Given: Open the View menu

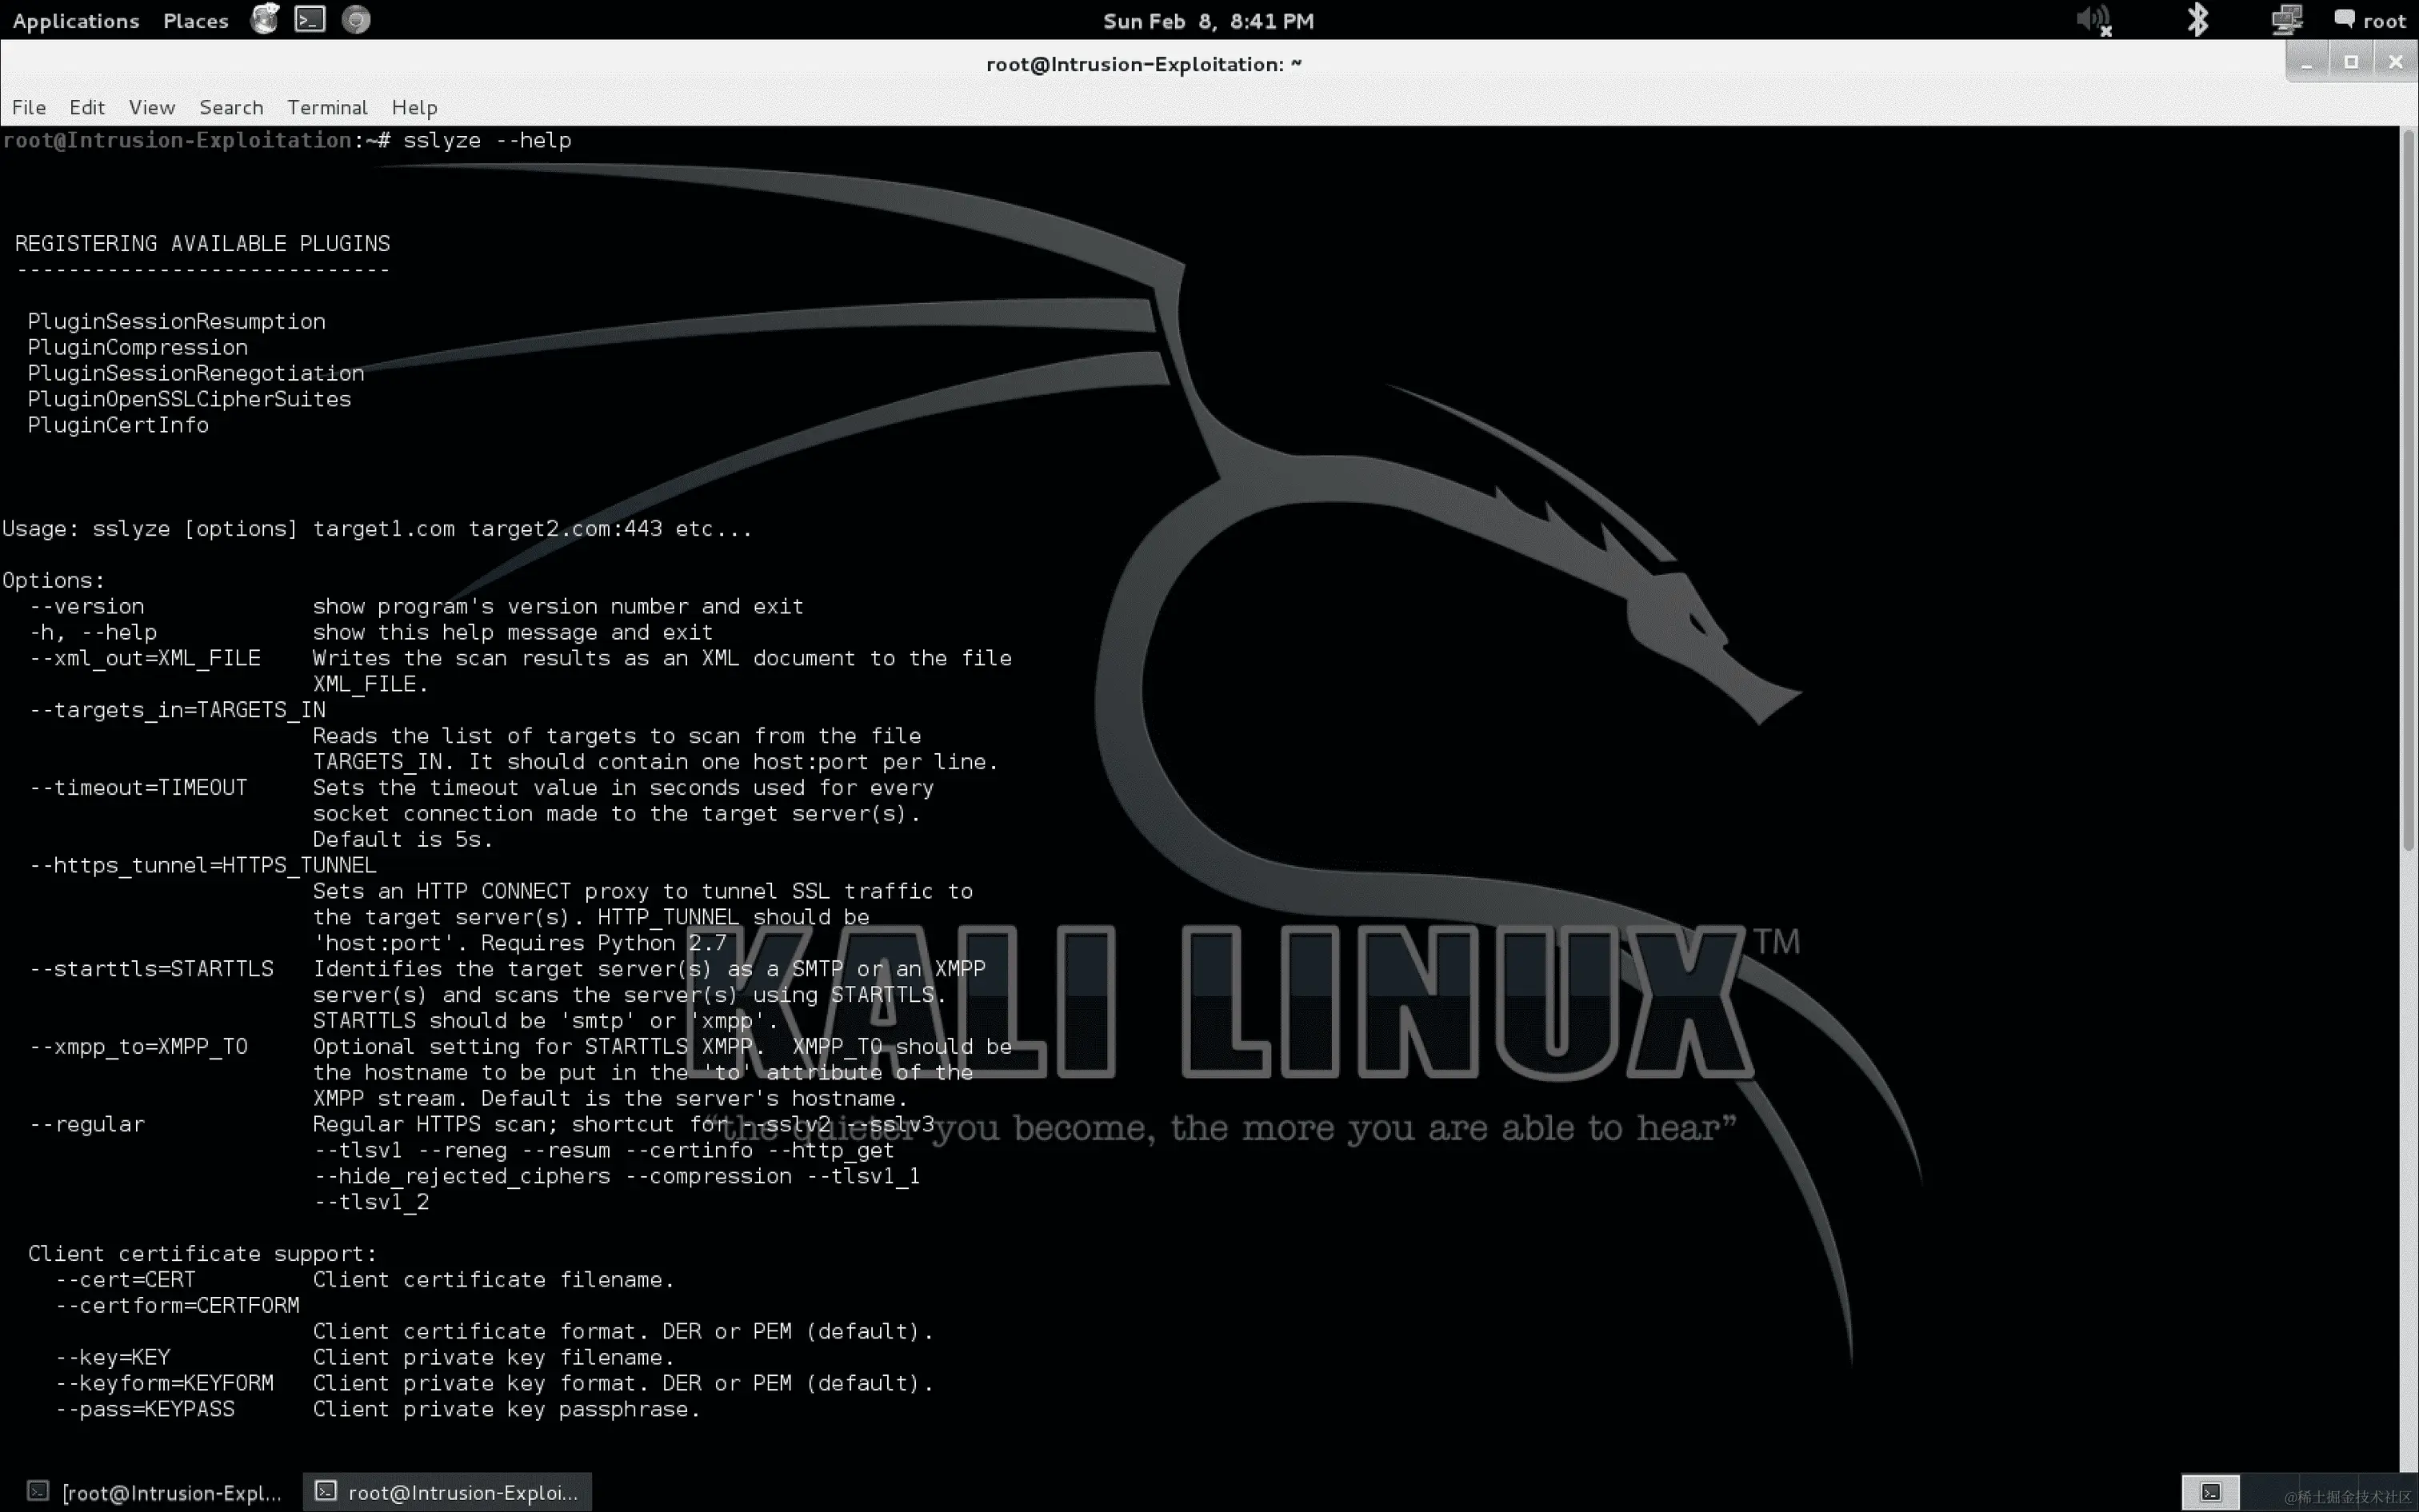Looking at the screenshot, I should pos(152,107).
